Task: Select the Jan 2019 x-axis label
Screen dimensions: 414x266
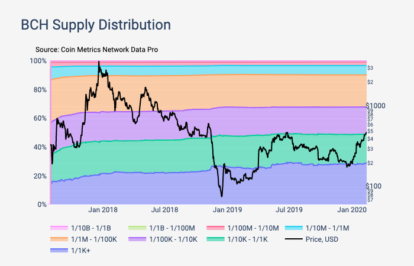Action: [227, 210]
